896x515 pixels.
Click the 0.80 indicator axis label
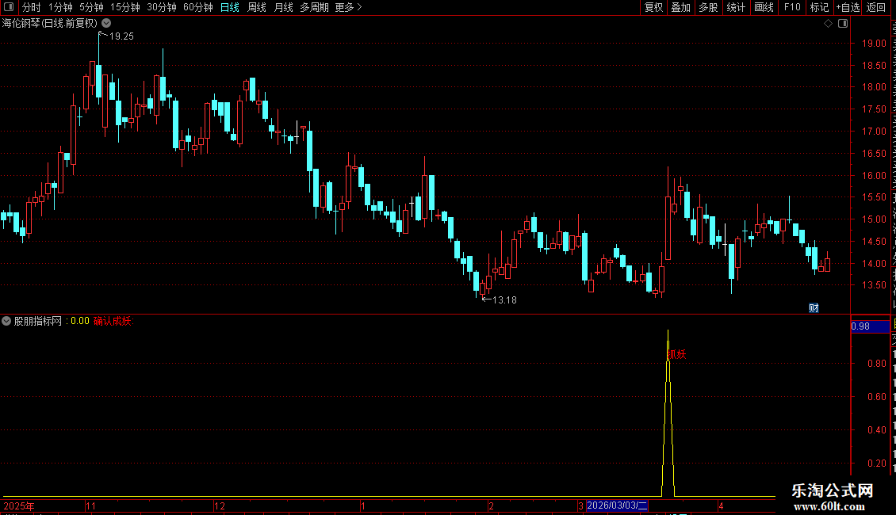pos(877,363)
